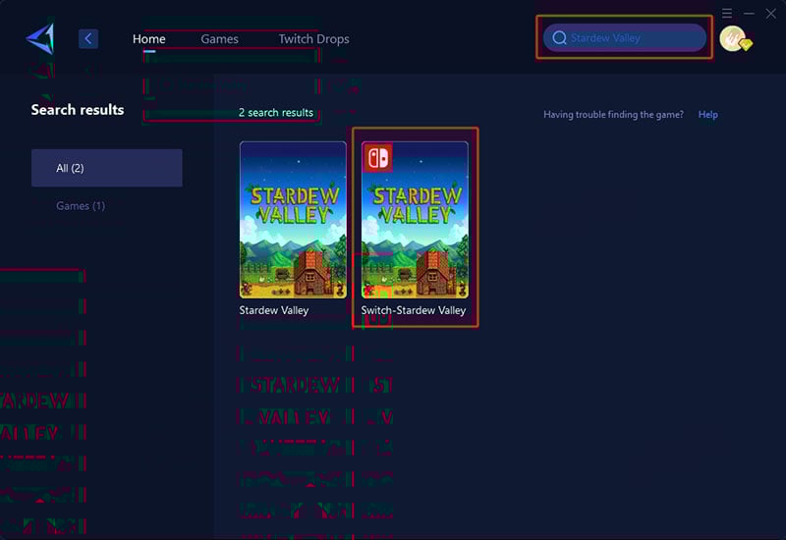The height and width of the screenshot is (540, 786).
Task: Click the Having trouble finding the game text
Action: click(x=613, y=115)
